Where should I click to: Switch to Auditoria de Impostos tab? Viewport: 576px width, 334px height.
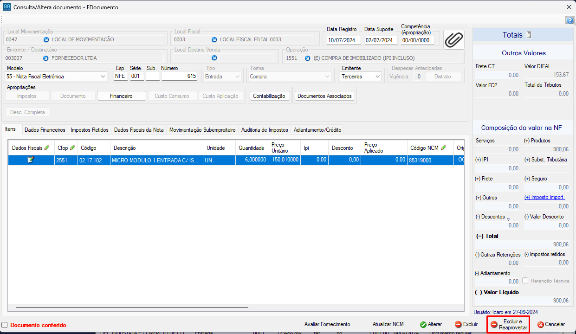pos(265,130)
